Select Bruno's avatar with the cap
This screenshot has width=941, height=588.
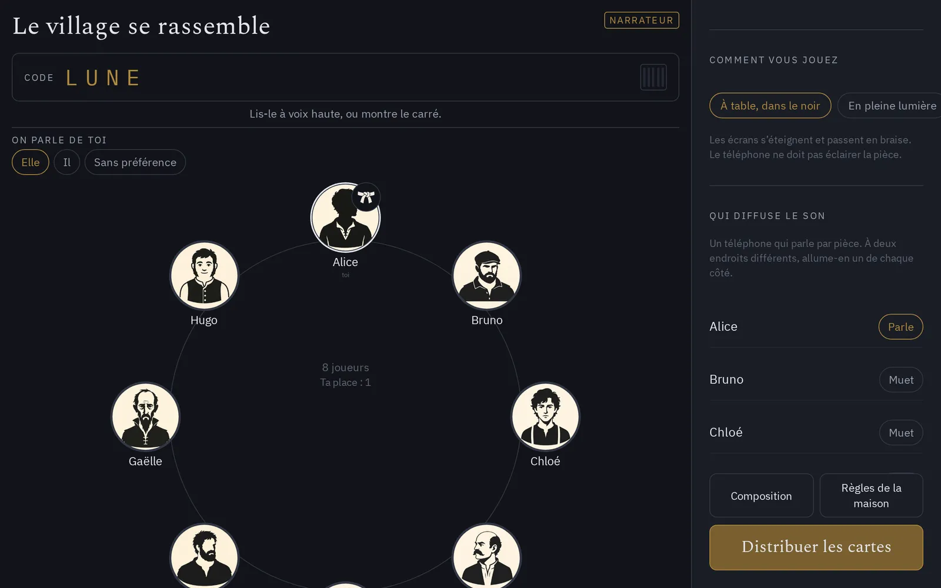[486, 276]
